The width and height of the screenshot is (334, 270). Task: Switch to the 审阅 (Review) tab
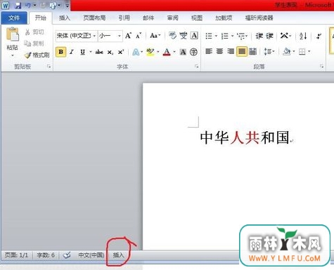point(173,18)
